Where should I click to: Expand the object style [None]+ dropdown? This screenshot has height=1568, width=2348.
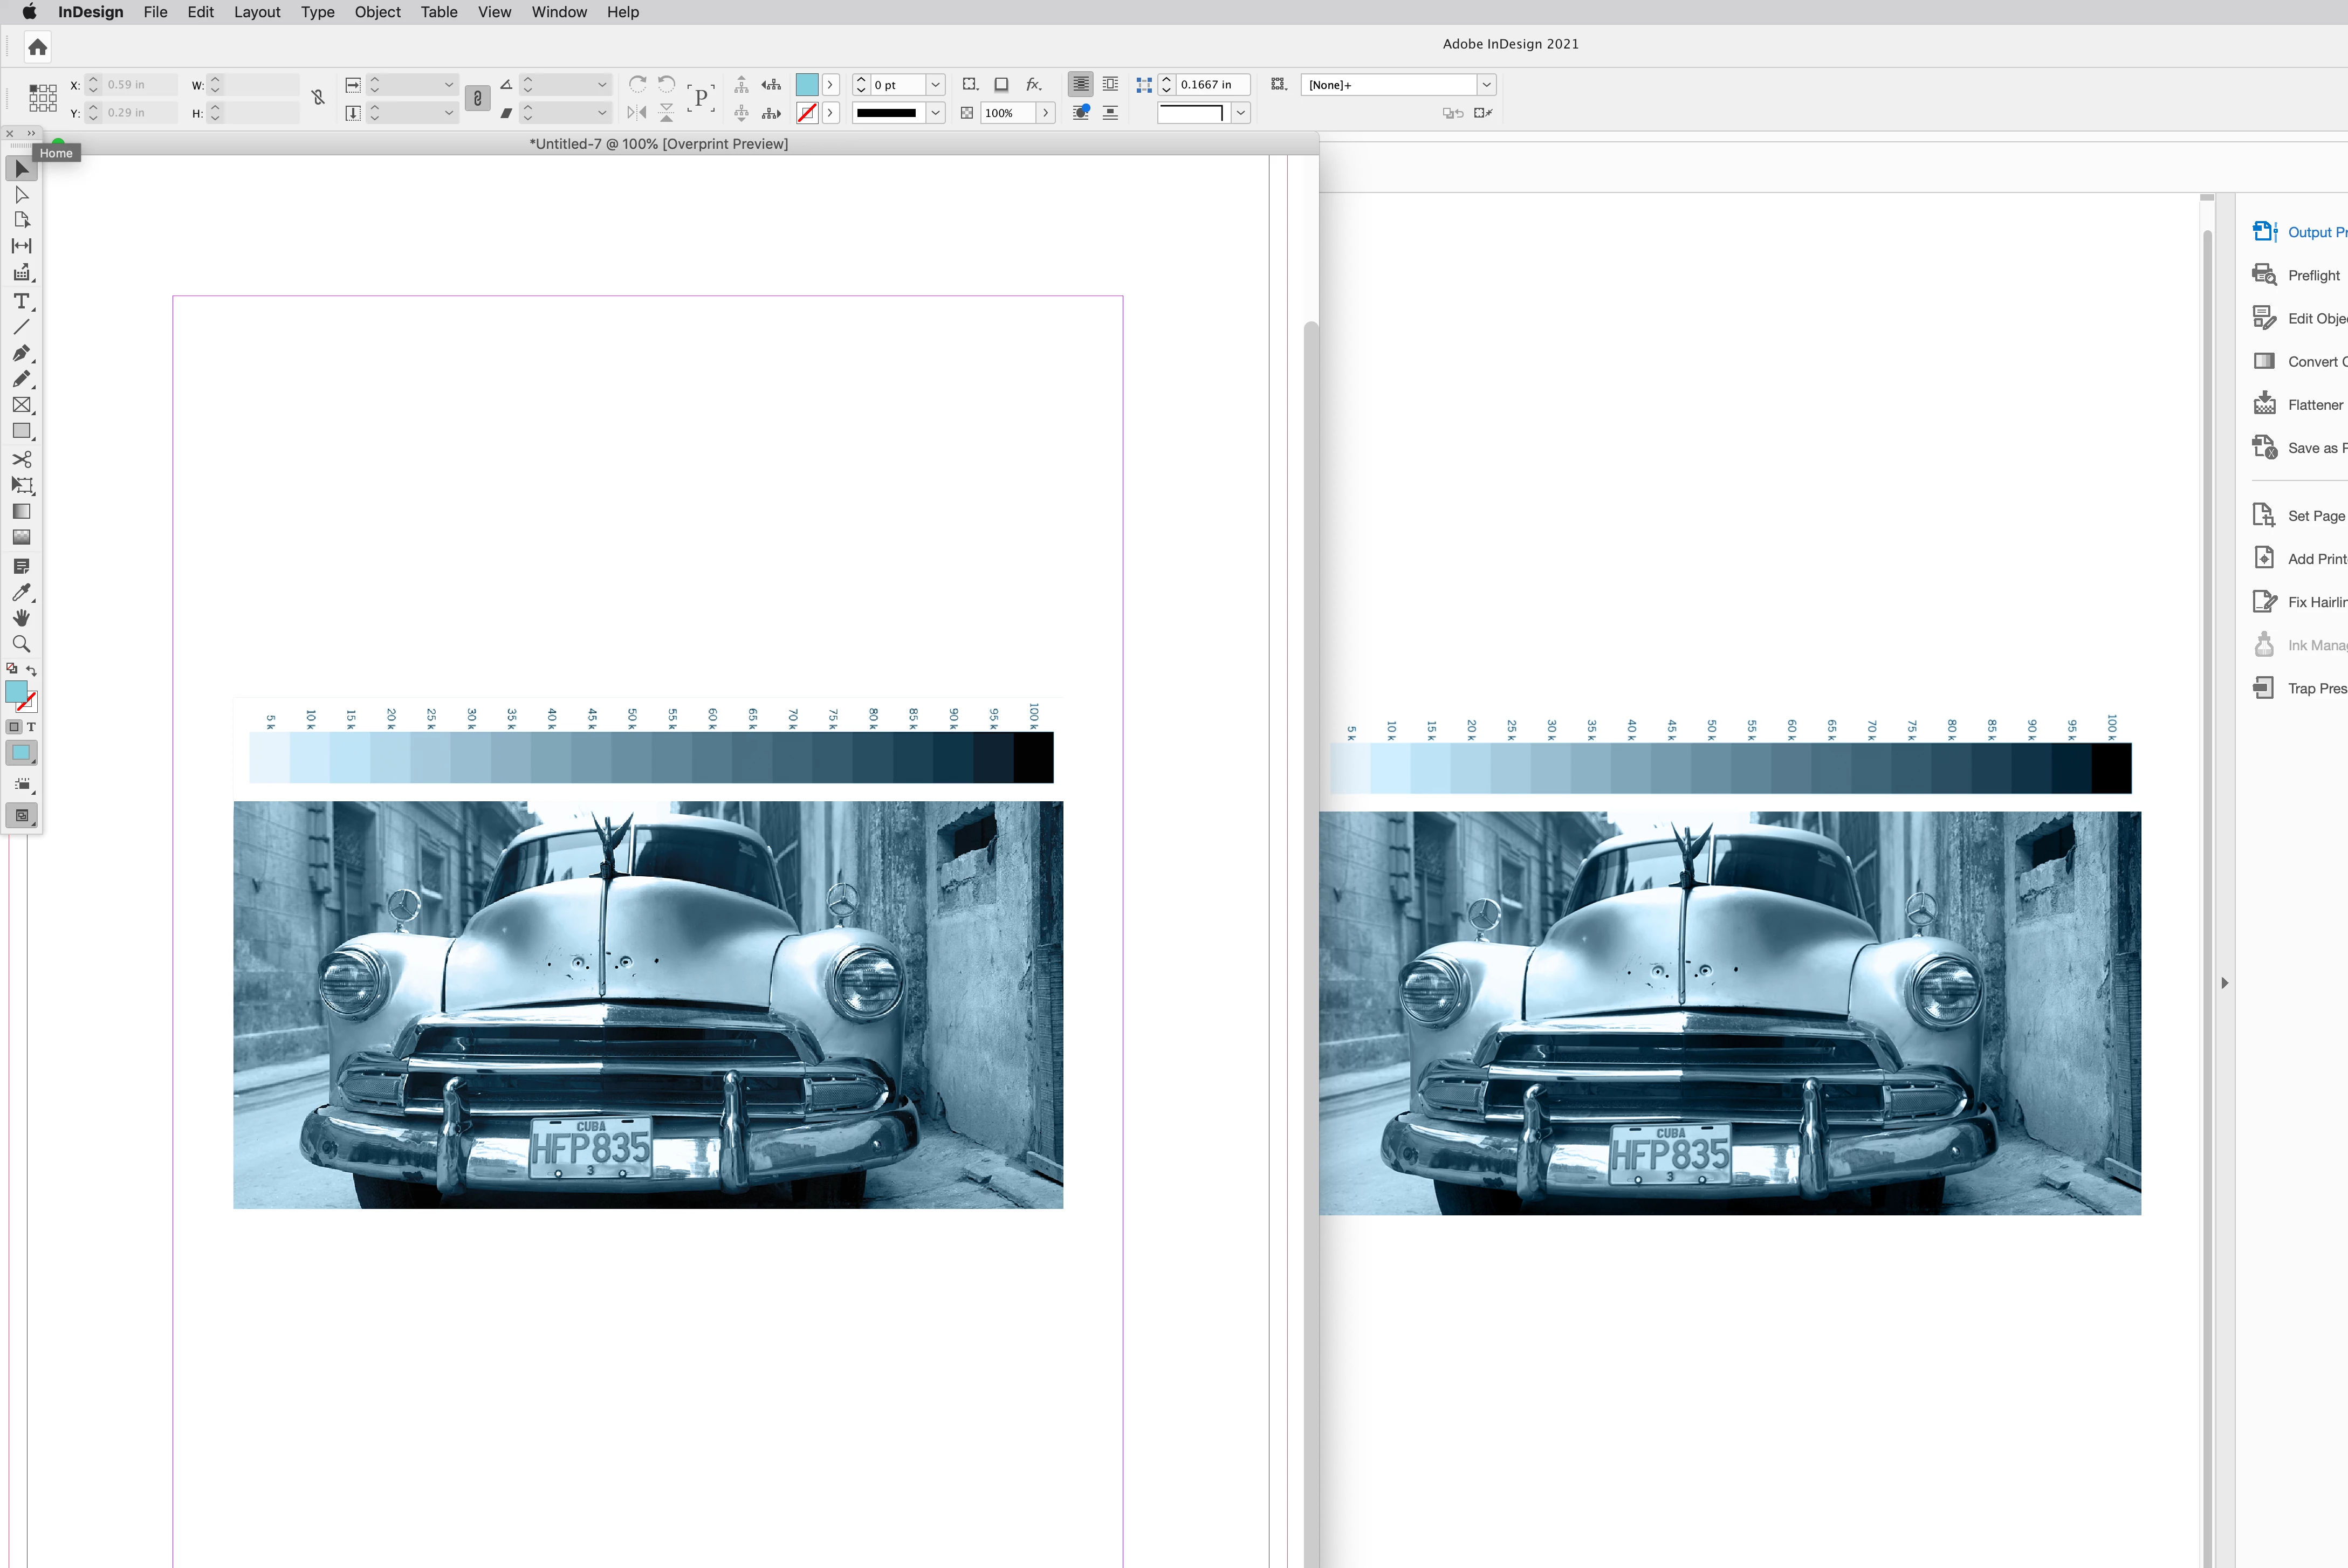tap(1486, 85)
